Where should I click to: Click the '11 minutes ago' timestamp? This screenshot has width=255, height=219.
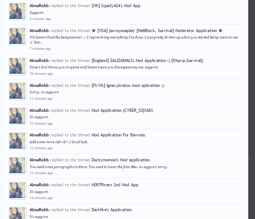tap(41, 99)
